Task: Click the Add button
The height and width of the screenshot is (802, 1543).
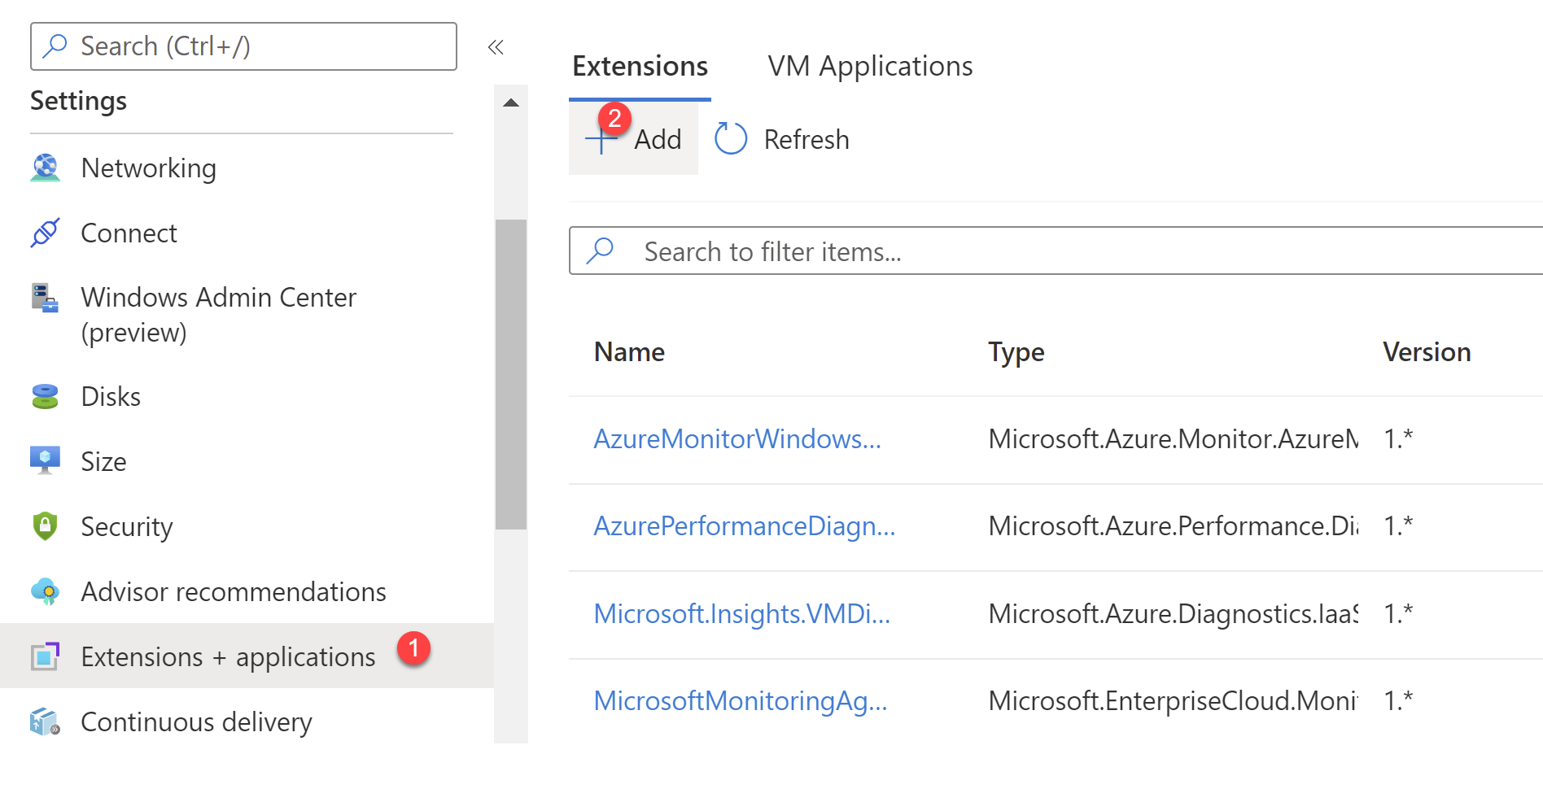Action: pyautogui.click(x=633, y=138)
